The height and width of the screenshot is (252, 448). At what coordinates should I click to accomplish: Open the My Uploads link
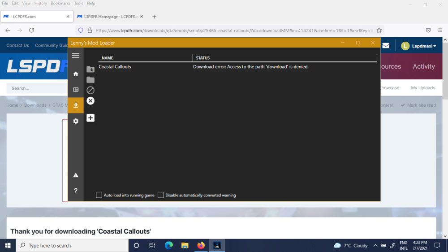pos(423,88)
